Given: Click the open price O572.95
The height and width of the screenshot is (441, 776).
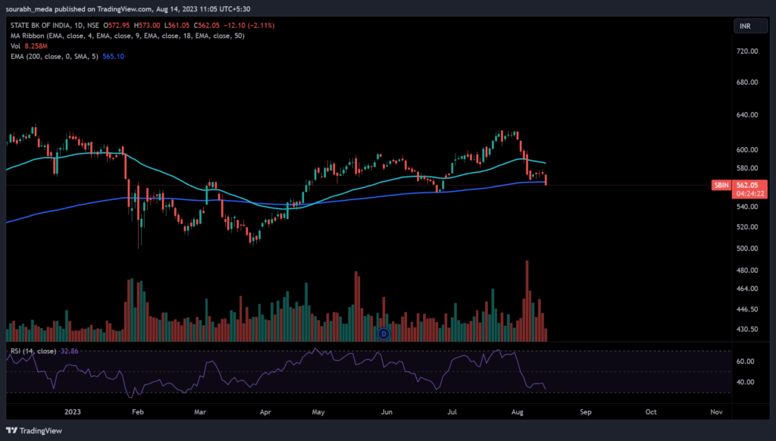Looking at the screenshot, I should click(117, 25).
